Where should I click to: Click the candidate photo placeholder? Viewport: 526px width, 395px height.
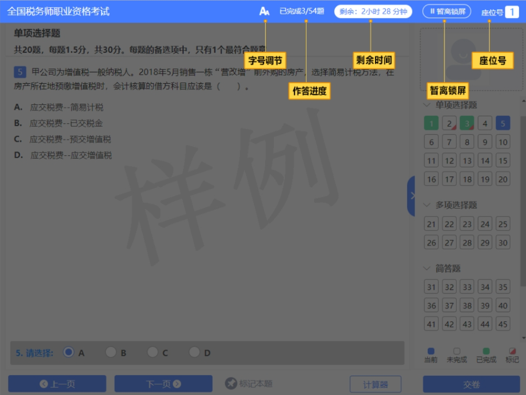coord(463,59)
